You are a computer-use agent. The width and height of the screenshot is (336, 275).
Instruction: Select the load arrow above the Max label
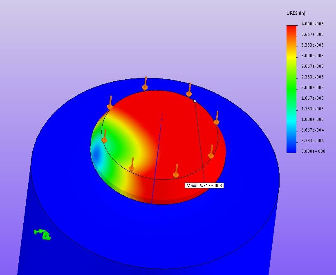point(176,171)
